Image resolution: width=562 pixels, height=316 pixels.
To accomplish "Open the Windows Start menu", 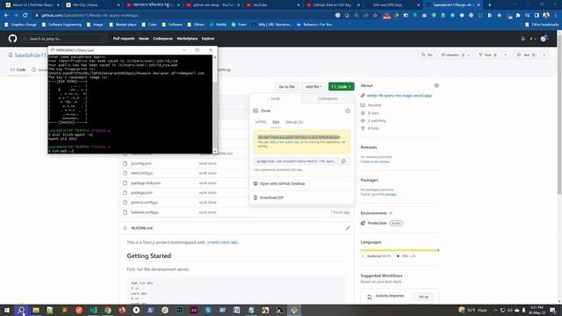I will (x=7, y=310).
